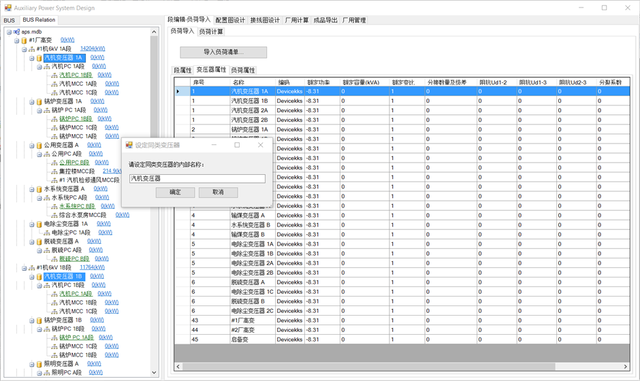Screen dimensions: 640x381
Task: Click the bus icon beside 汽机MCC 1A段
Action: pyautogui.click(x=54, y=84)
